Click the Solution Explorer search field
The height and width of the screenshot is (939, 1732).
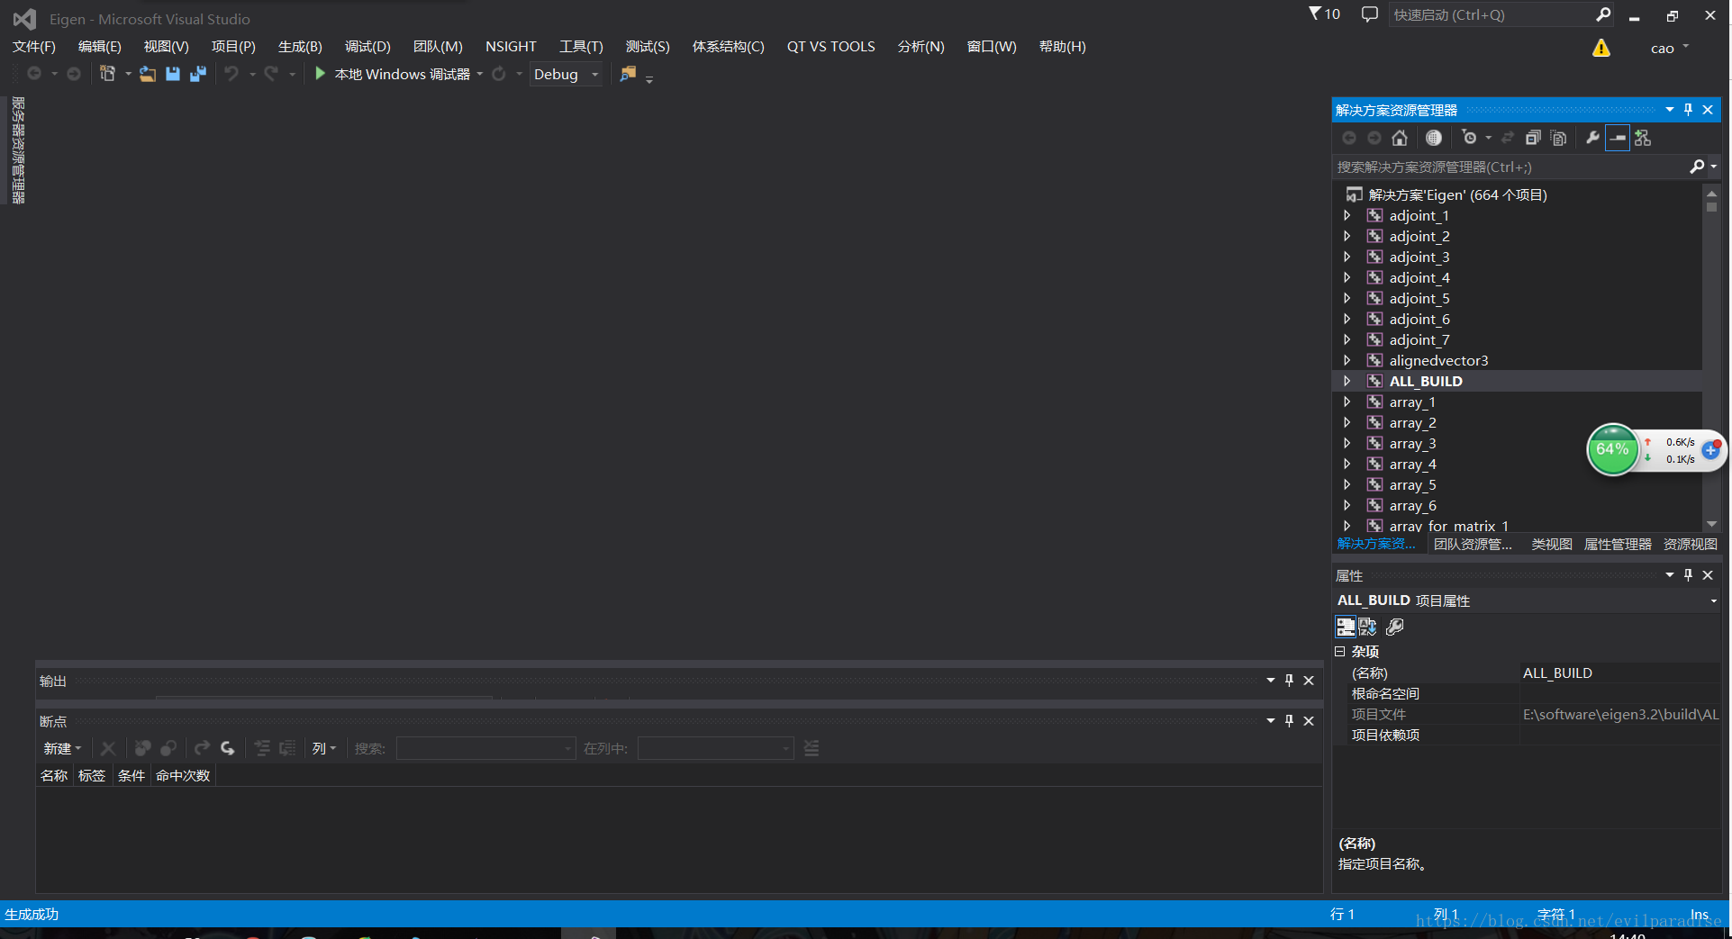1510,167
